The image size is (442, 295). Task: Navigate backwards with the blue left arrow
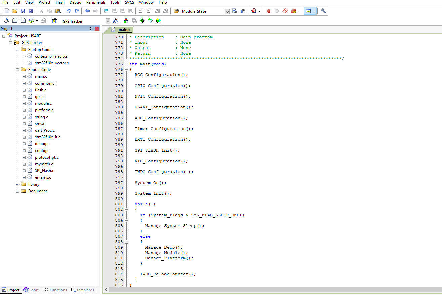pyautogui.click(x=87, y=11)
